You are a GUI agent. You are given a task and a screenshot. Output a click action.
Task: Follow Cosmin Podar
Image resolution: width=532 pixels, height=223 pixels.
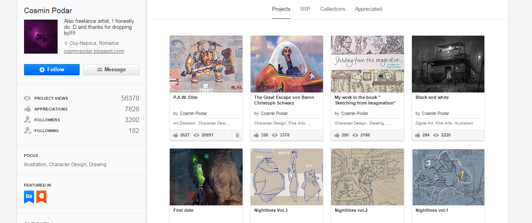coord(52,70)
